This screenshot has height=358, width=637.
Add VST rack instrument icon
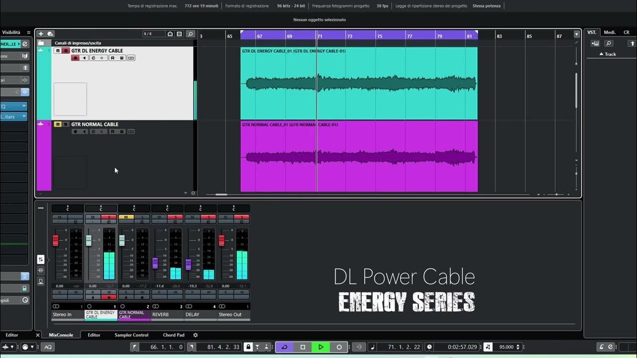pyautogui.click(x=595, y=43)
